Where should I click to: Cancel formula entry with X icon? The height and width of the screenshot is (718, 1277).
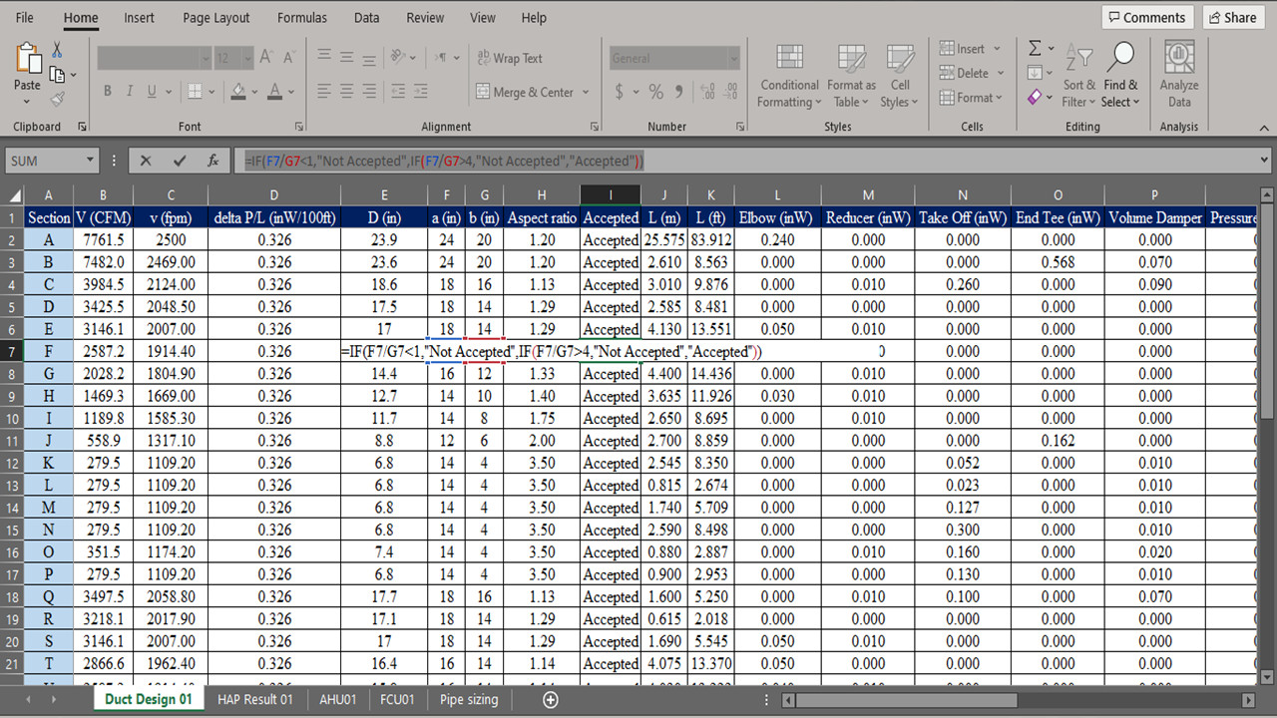146,161
